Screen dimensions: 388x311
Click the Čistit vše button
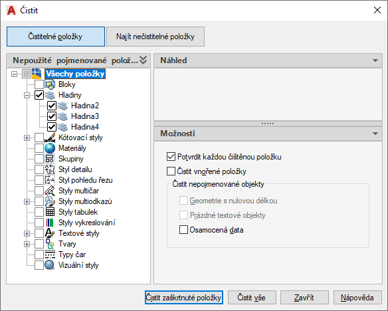pos(252,298)
